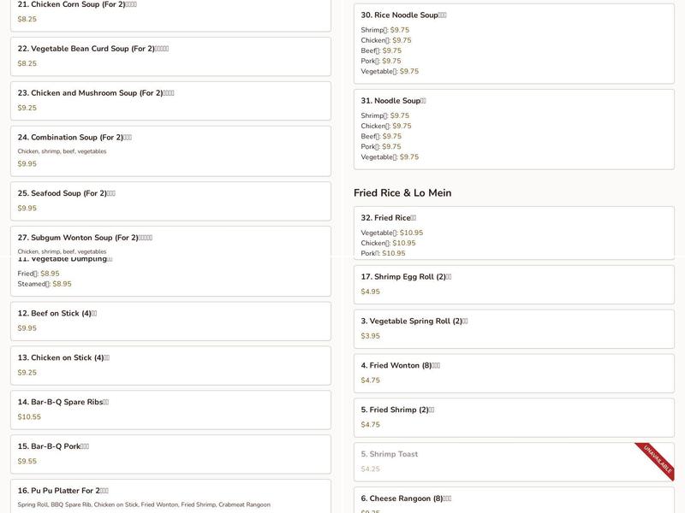Viewport: 685px width, 513px height.
Task: Click the unavailable Shrimp Toast card
Action: tap(514, 462)
